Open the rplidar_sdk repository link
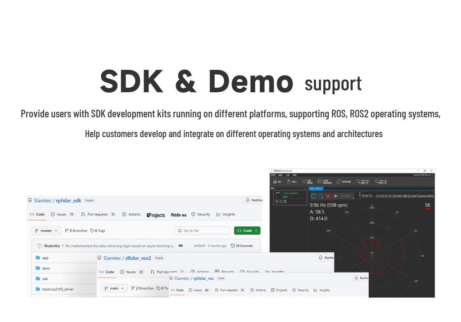 tap(68, 201)
